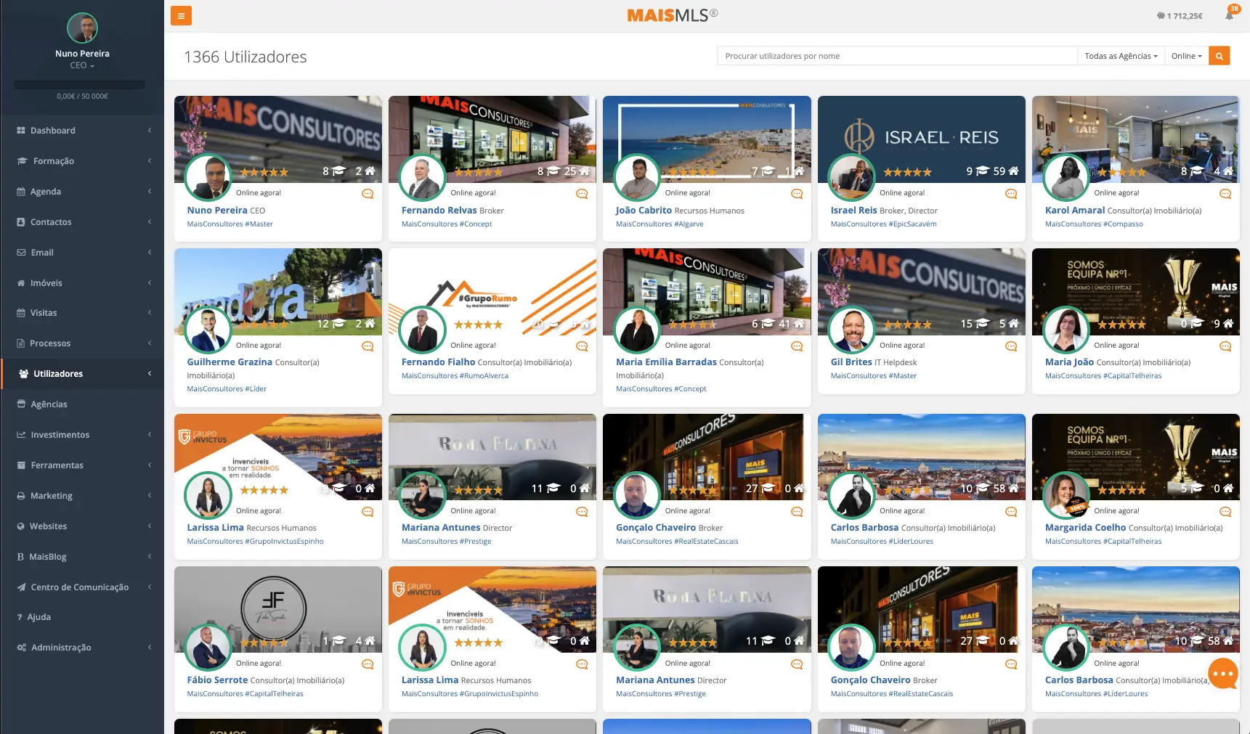The image size is (1250, 734).
Task: Click the 'MaisConsultores #Master' tag link
Action: tap(230, 224)
